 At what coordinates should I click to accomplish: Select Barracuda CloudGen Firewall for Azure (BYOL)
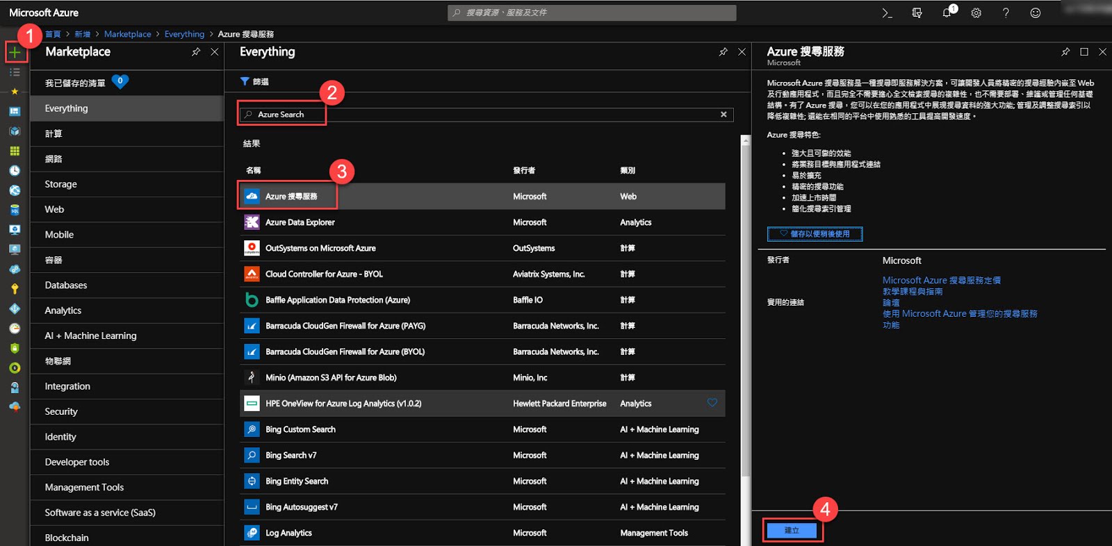pos(482,351)
